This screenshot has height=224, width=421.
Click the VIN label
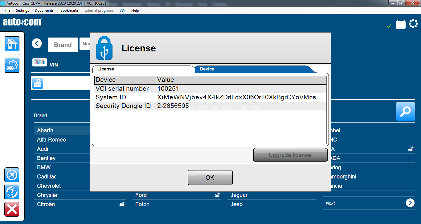point(54,65)
